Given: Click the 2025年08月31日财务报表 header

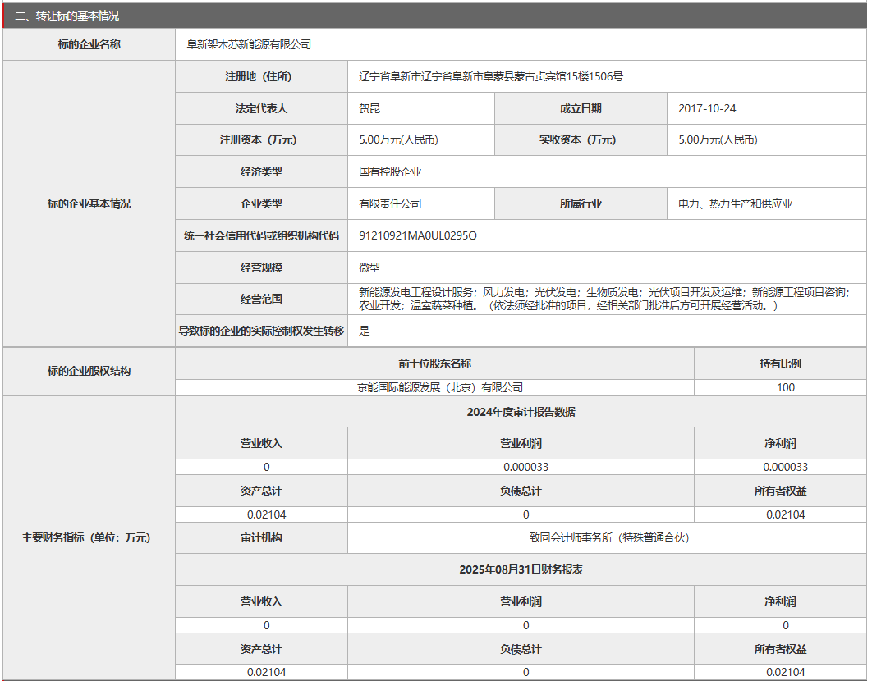Looking at the screenshot, I should click(x=523, y=569).
